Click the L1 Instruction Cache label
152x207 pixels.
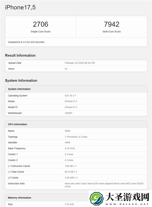coord(19,166)
